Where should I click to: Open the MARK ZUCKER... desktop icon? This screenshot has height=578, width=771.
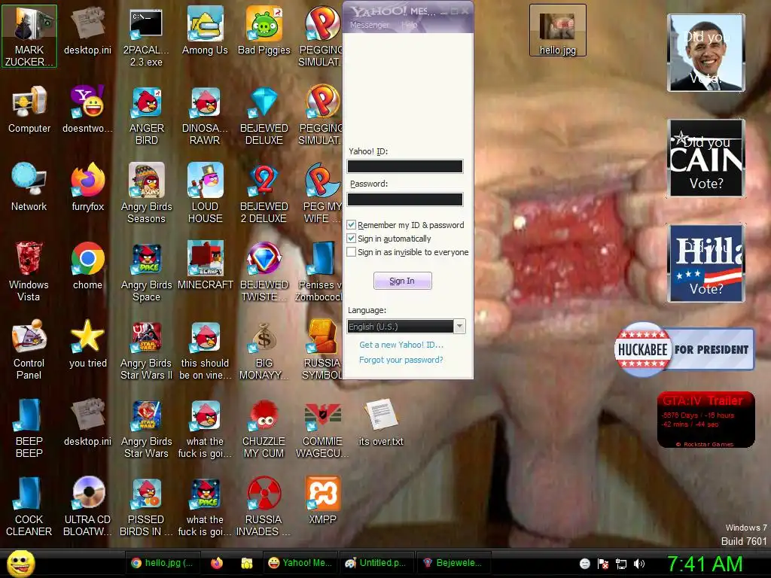pyautogui.click(x=29, y=37)
